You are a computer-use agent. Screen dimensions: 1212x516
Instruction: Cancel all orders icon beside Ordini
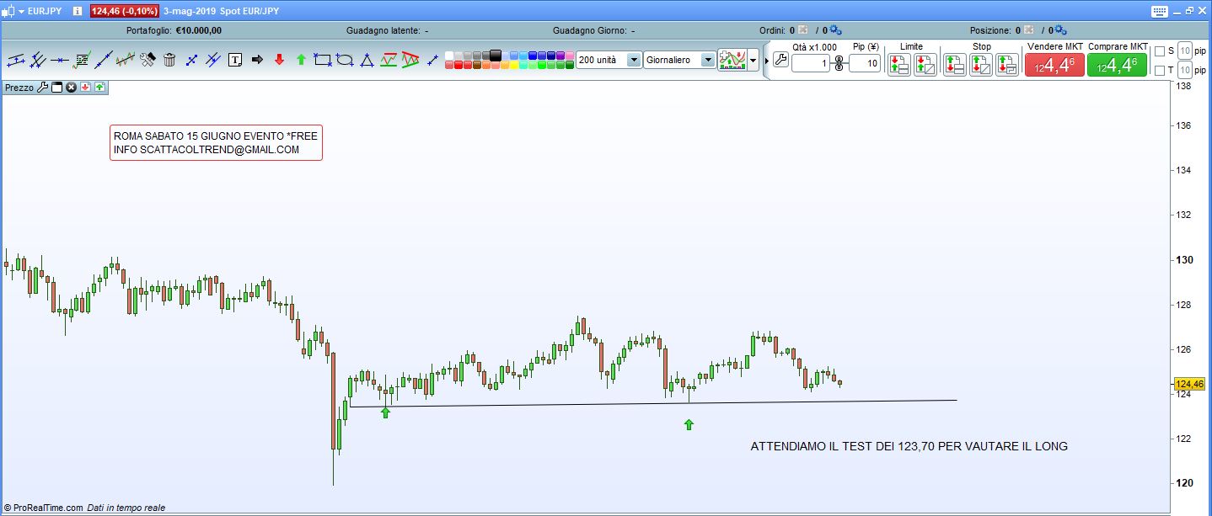803,30
